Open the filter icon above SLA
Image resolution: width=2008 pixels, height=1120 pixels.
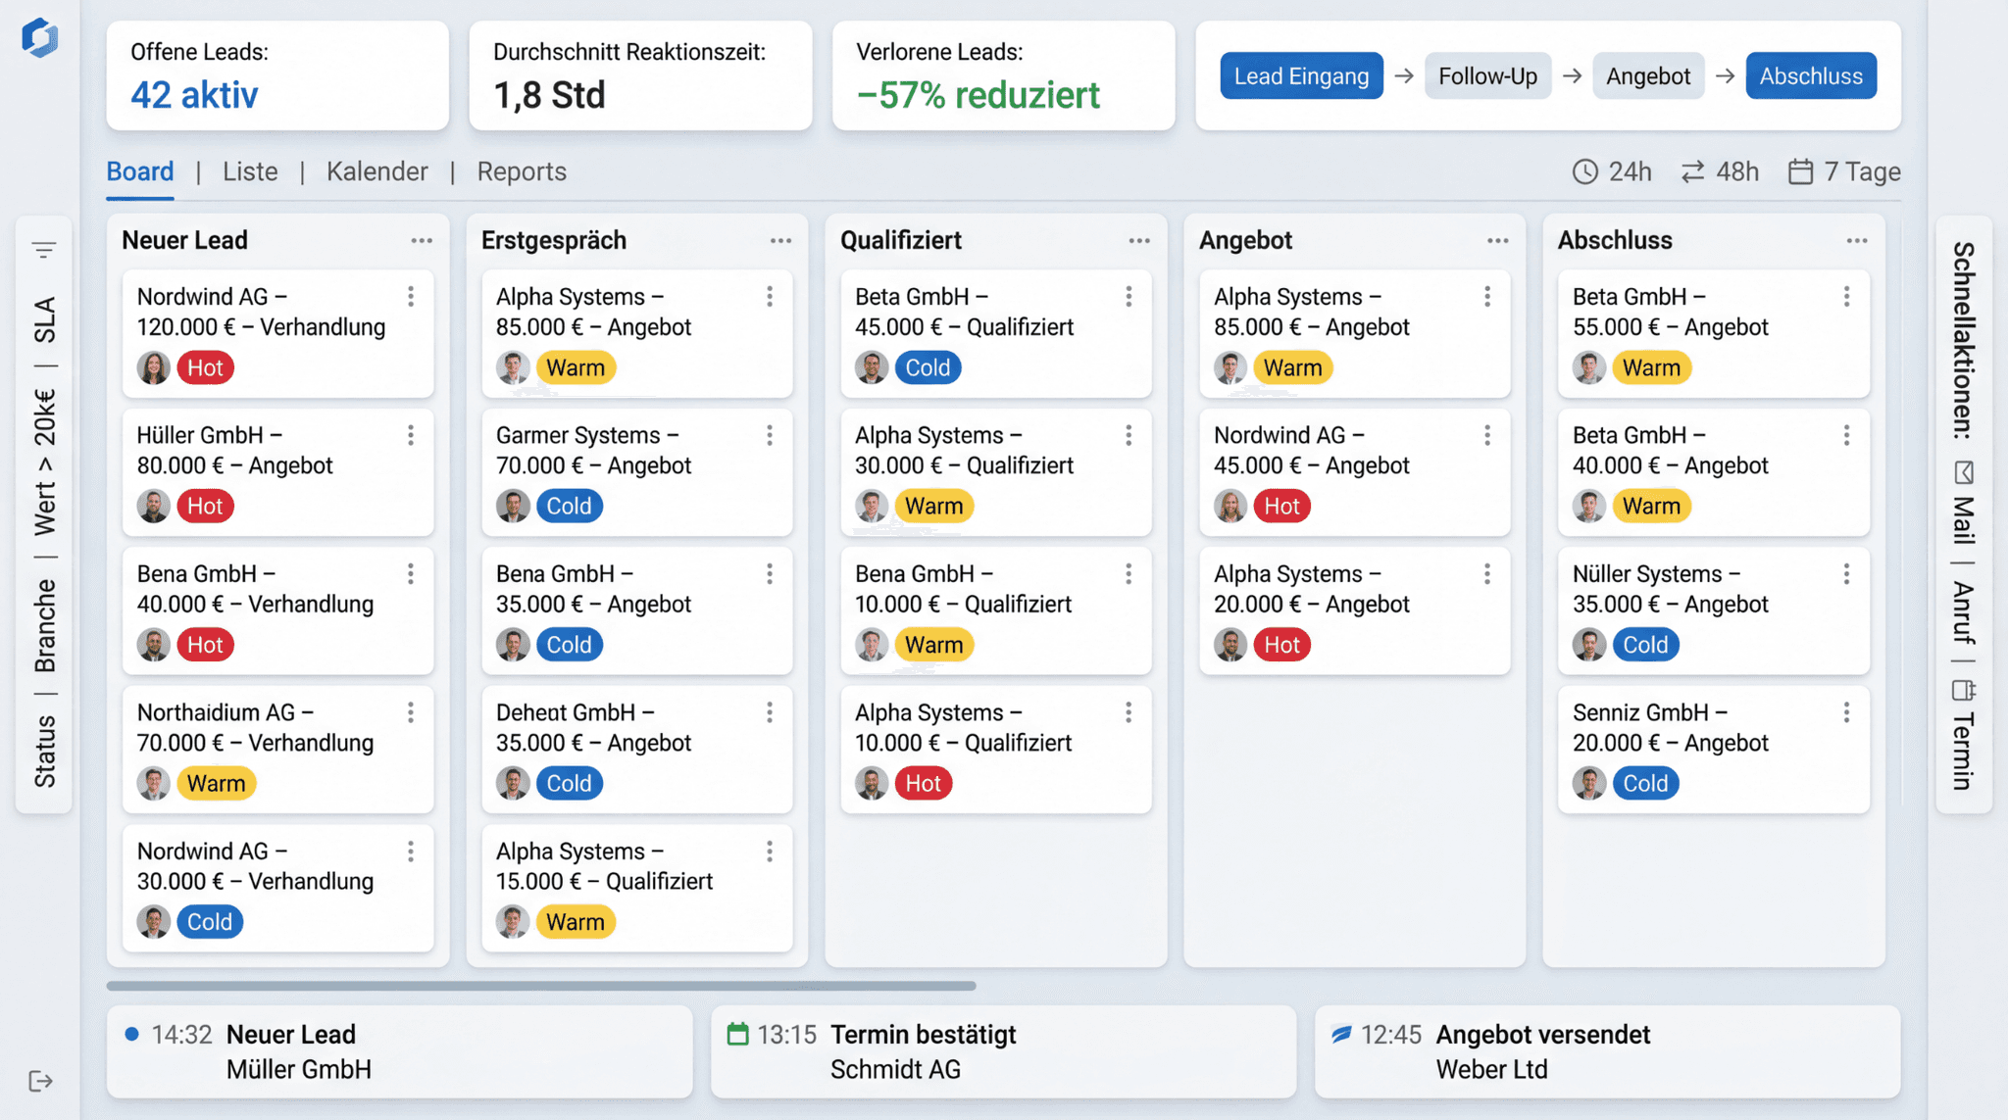point(44,250)
